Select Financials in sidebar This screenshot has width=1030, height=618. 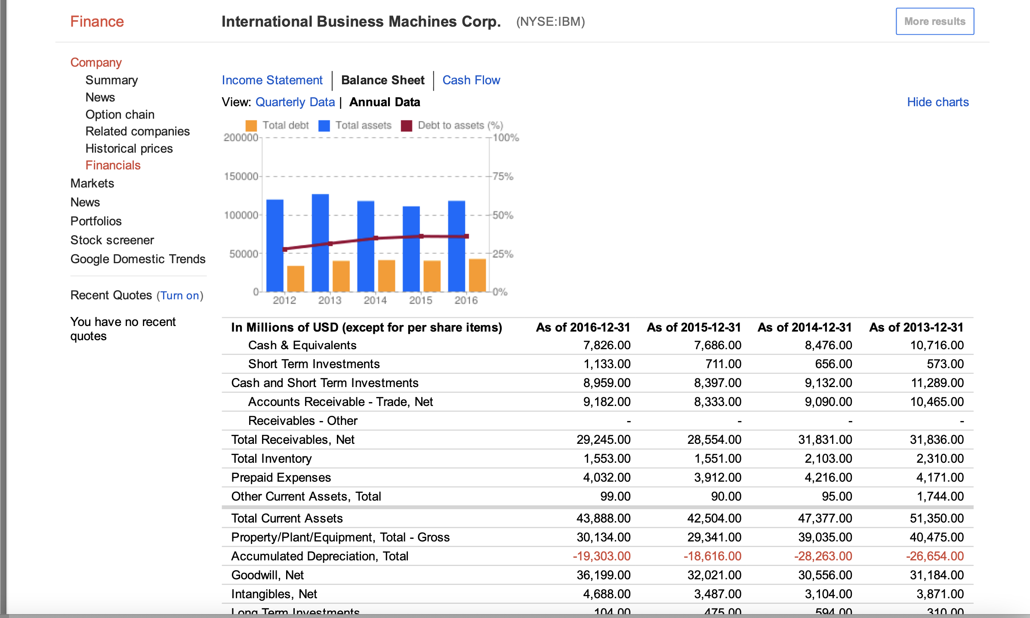(x=113, y=165)
